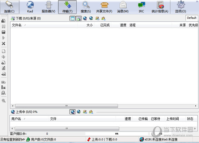This screenshot has width=199, height=143.
Task: Toggle the downloads-only view button
Action: click(79, 18)
